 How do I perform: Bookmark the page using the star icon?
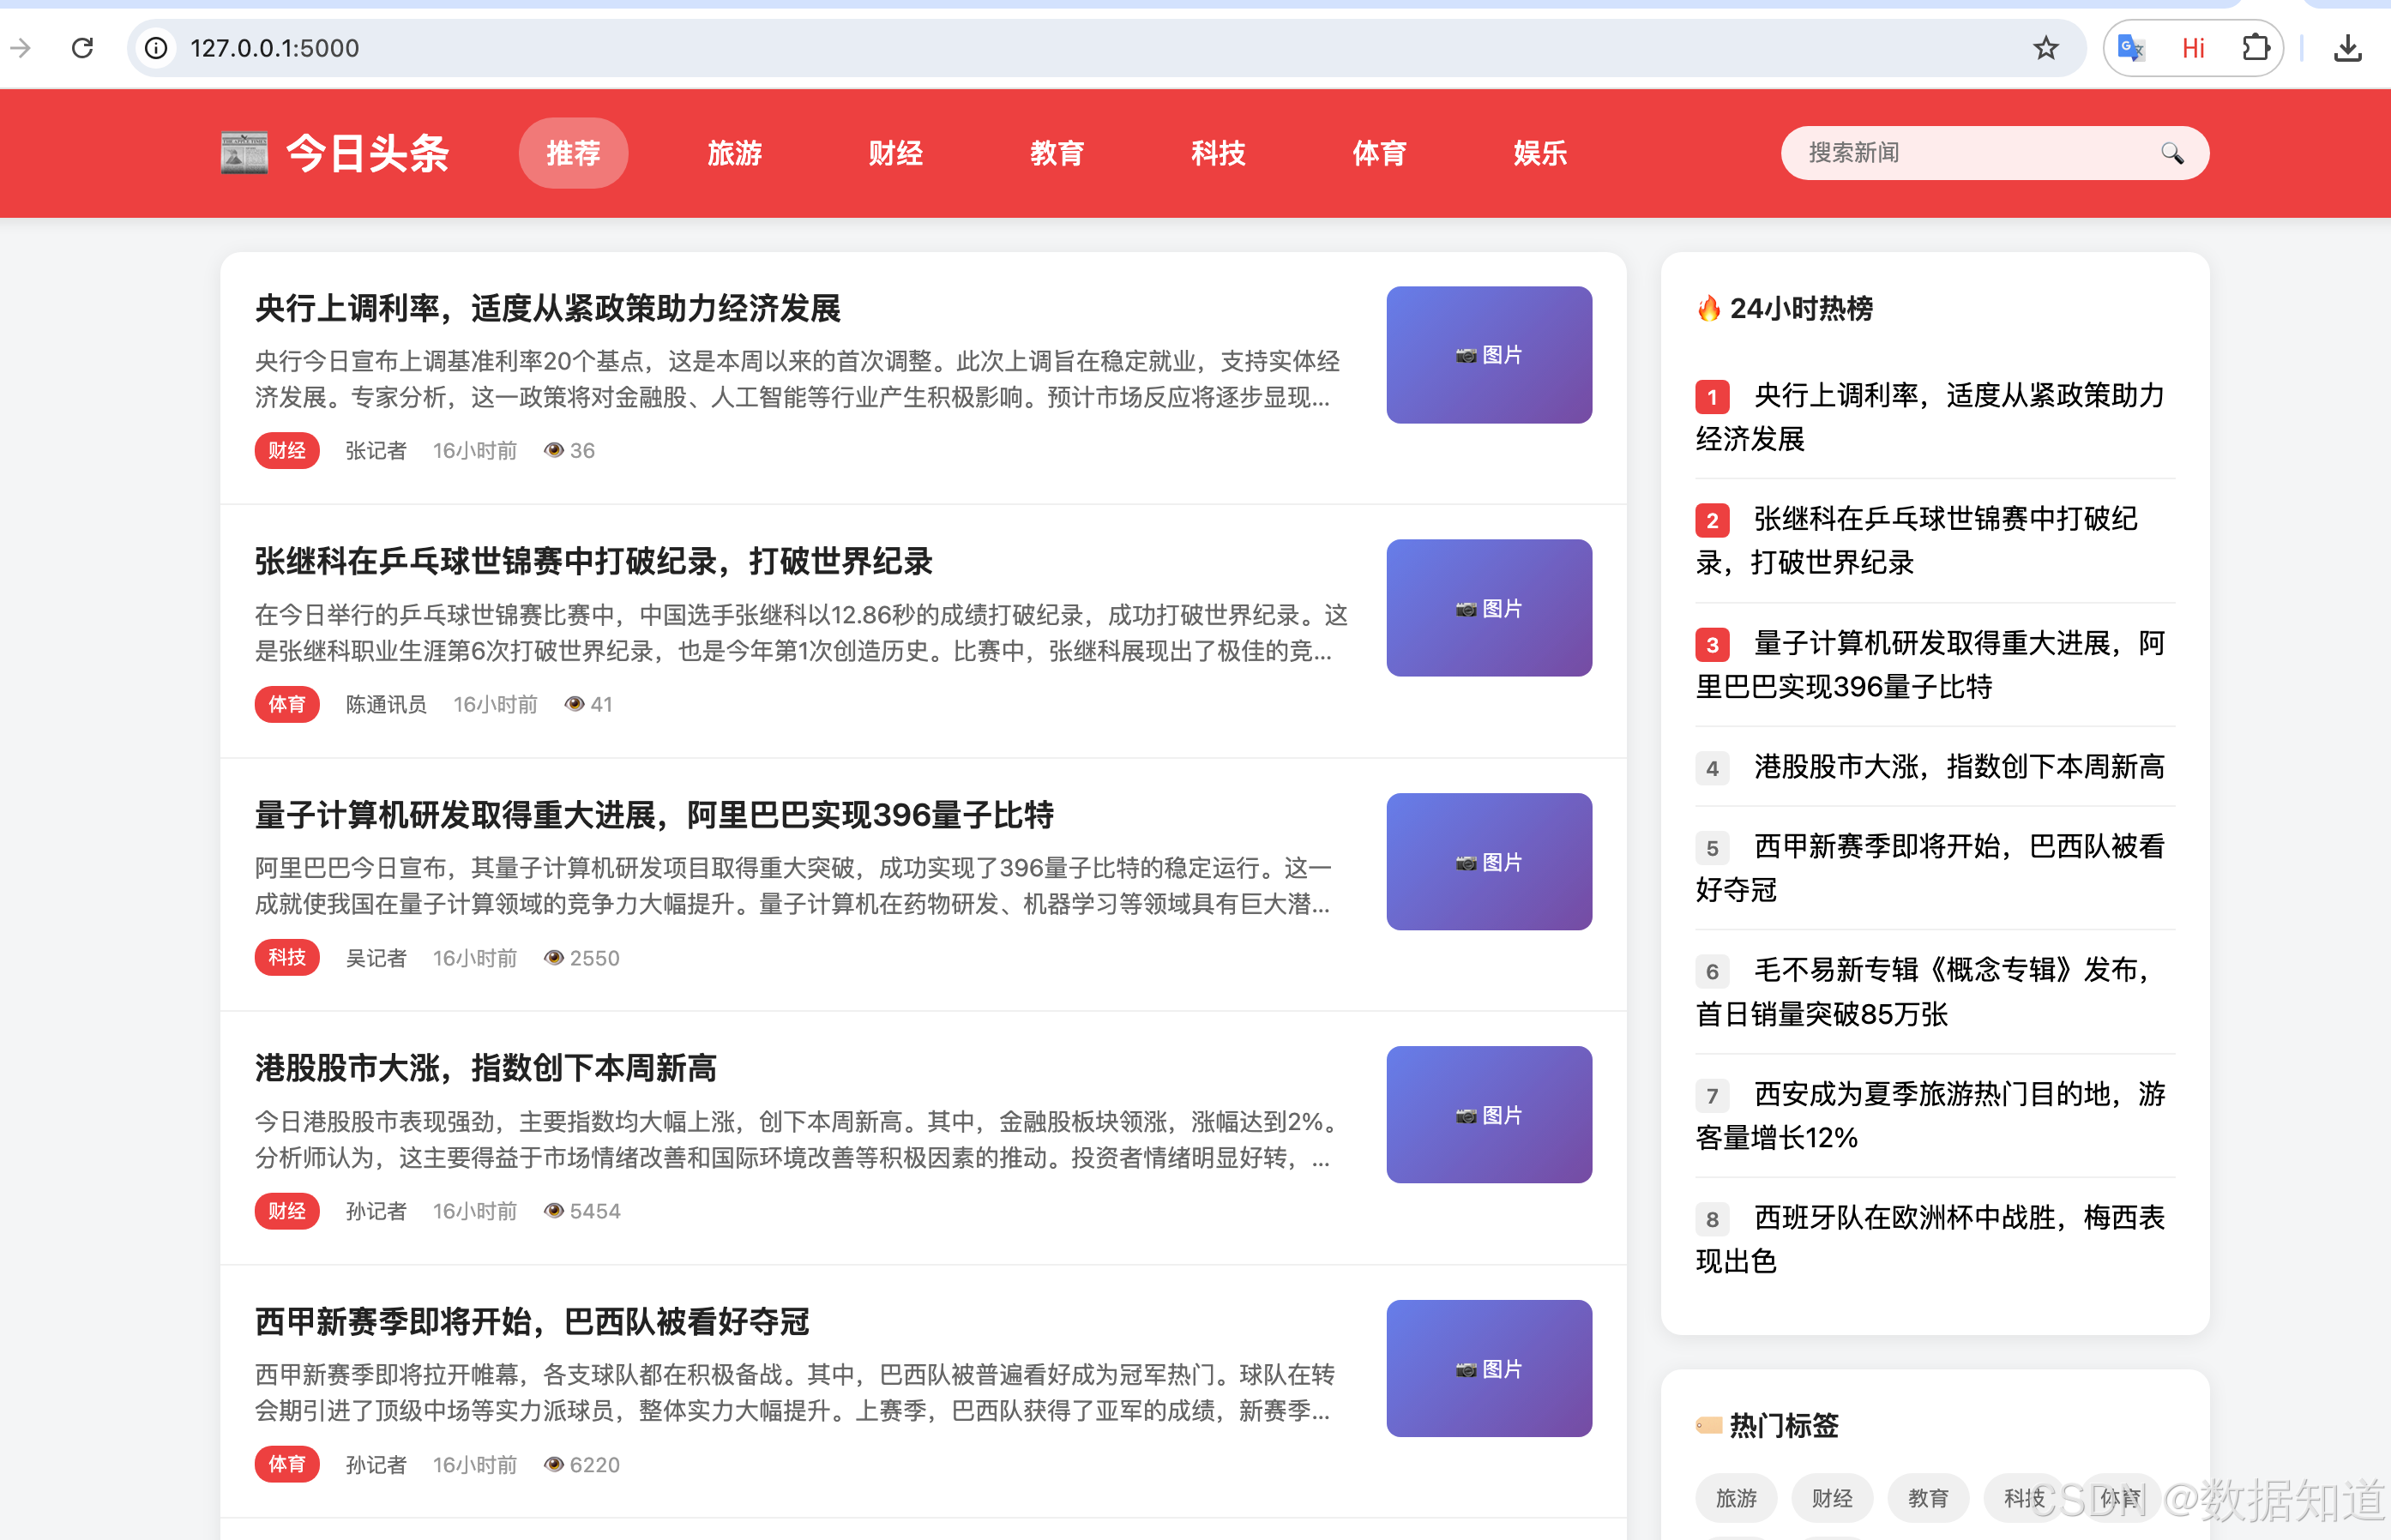coord(2046,47)
